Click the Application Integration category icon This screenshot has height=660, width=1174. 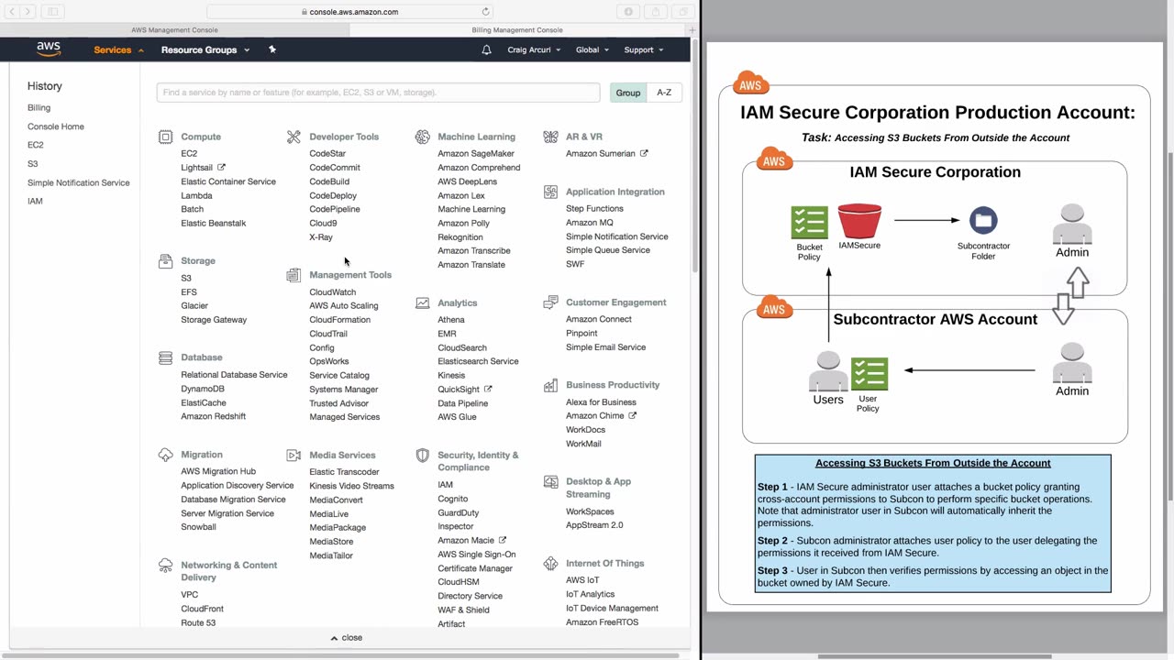pos(550,192)
